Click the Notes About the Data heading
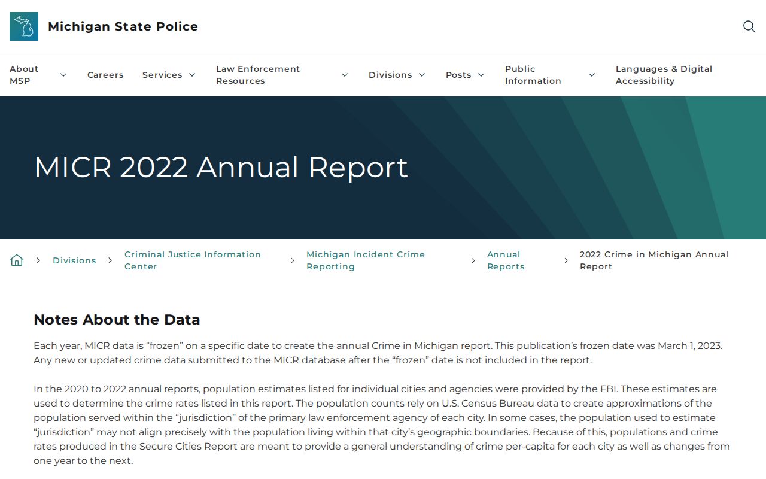The height and width of the screenshot is (479, 766). pos(117,320)
